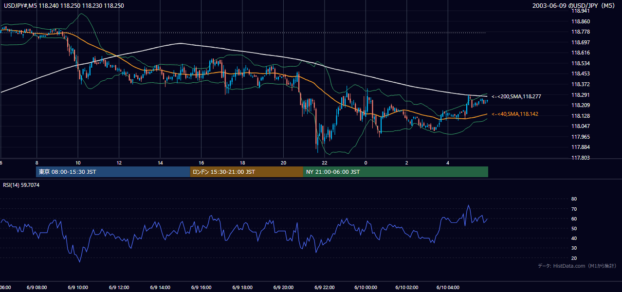622x292 pixels.
Task: Click hour tick 14 under price chart
Action: pyautogui.click(x=160, y=163)
